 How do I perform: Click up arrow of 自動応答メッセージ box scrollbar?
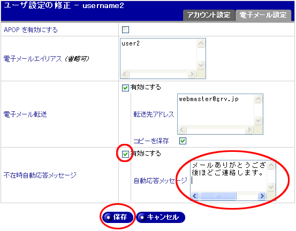click(x=271, y=165)
